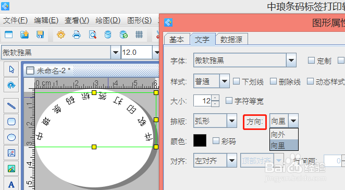Expand the 左对齐 alignment dropdown
The image size is (345, 190).
coord(232,160)
